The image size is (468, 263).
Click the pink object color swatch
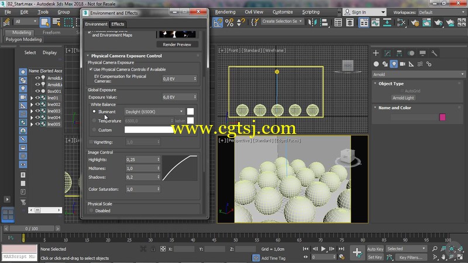[x=442, y=117]
